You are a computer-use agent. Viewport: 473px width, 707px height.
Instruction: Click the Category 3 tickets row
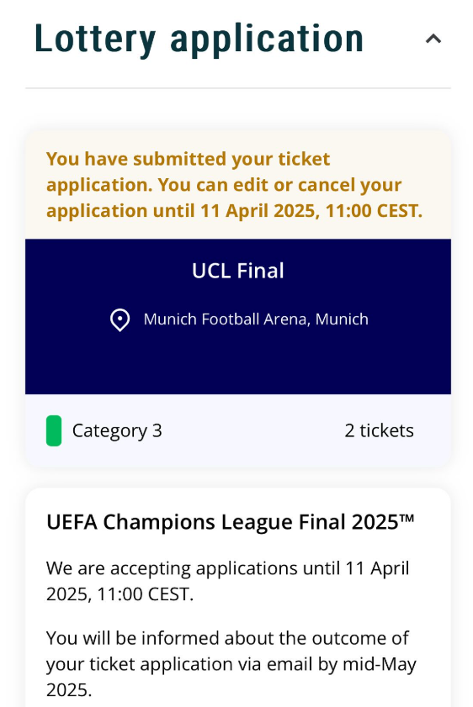(x=238, y=430)
